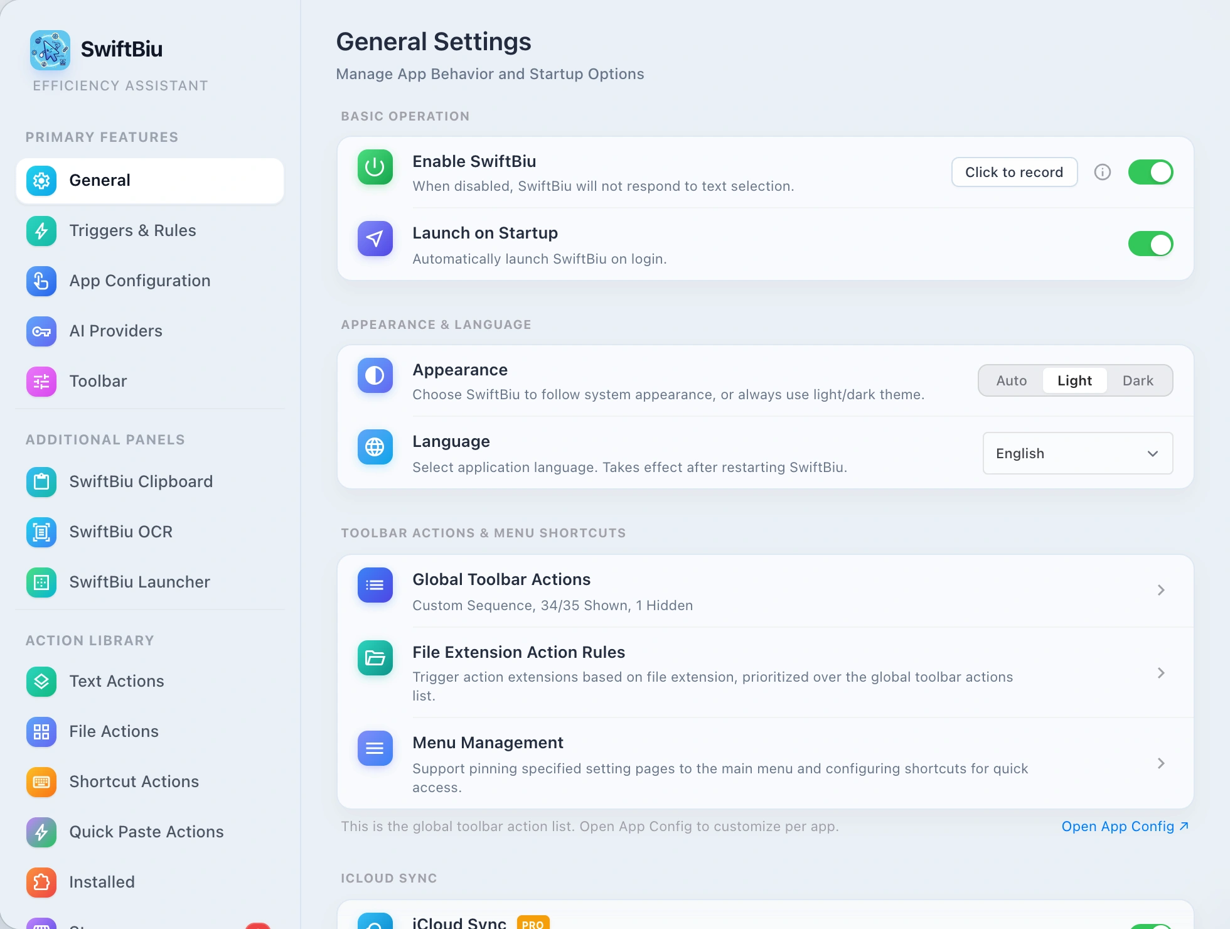Click the Language globe icon

coord(375,447)
